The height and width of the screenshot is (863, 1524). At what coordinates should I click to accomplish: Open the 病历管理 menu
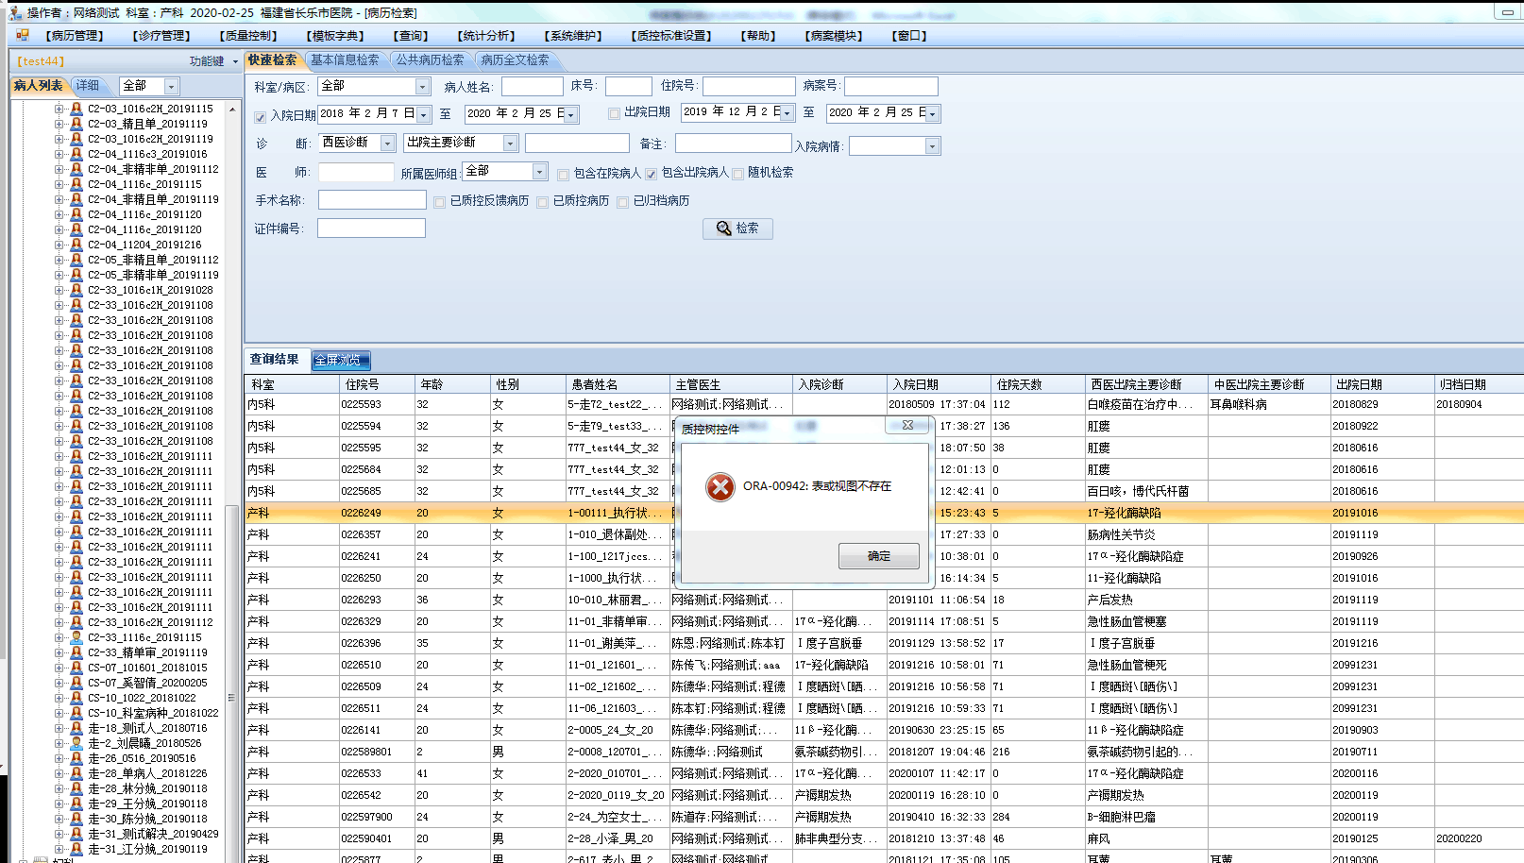tap(75, 36)
